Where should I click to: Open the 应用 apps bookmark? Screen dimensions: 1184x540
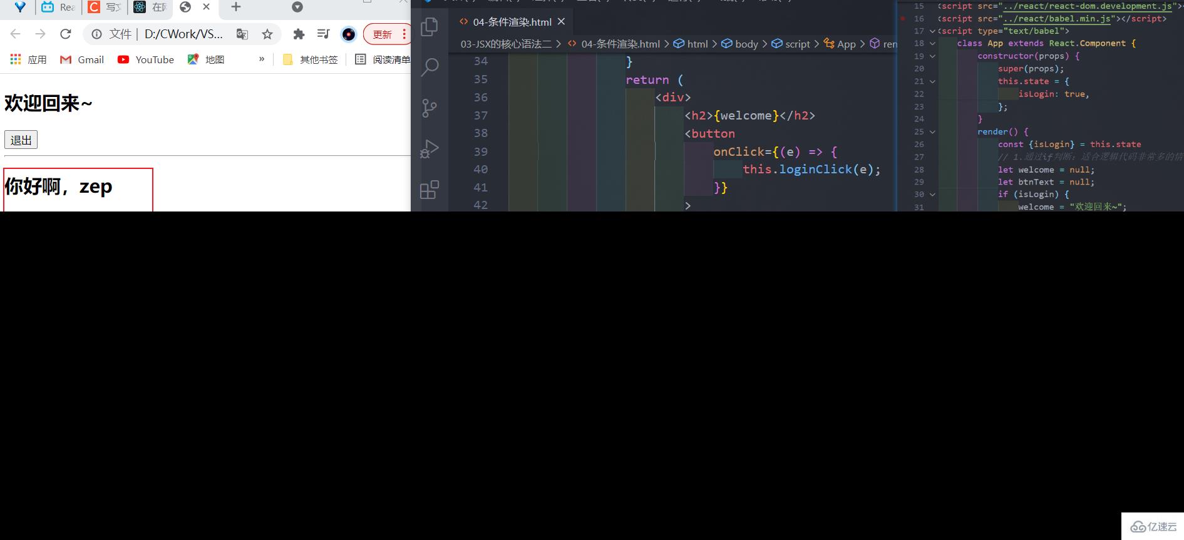(x=29, y=59)
